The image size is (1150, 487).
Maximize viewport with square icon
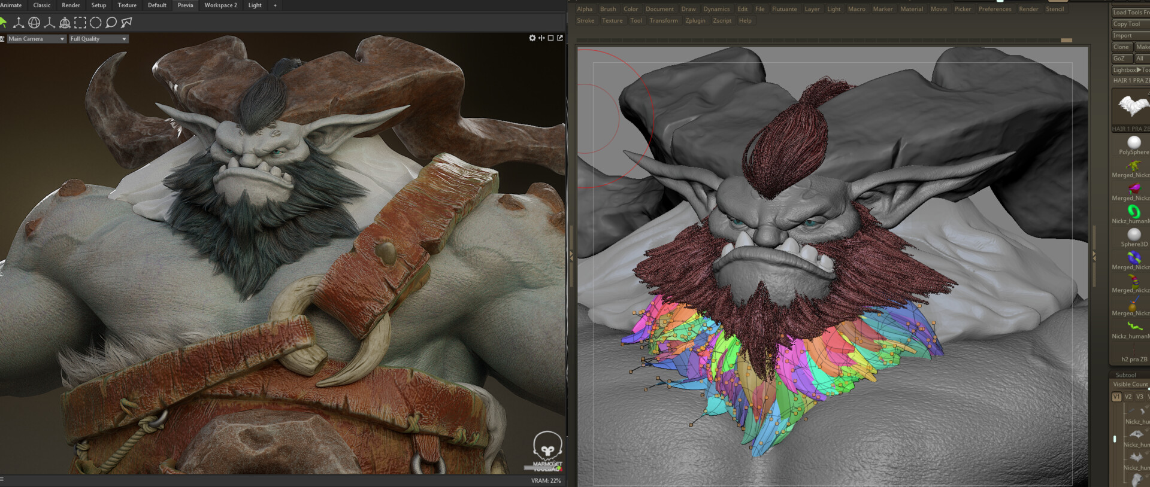coord(550,38)
